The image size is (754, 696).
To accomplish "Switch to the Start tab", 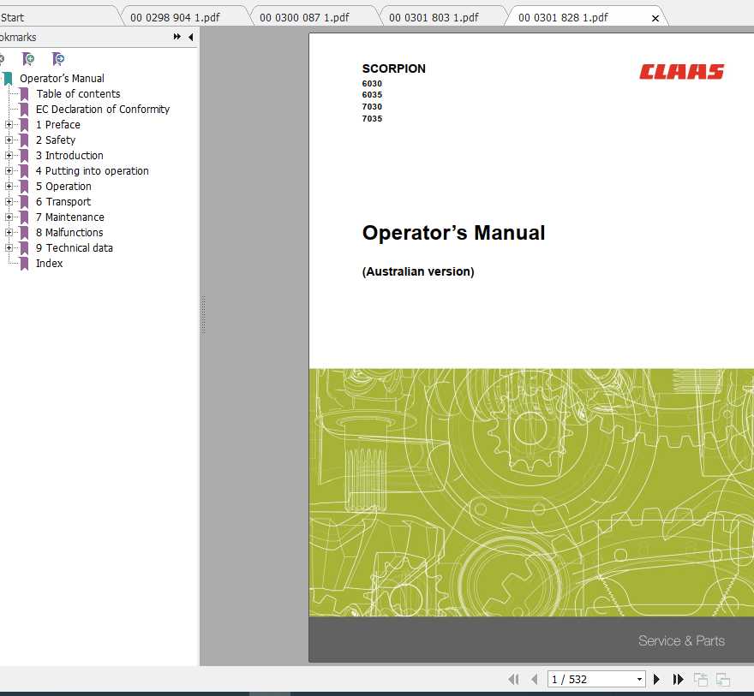I will 13,17.
